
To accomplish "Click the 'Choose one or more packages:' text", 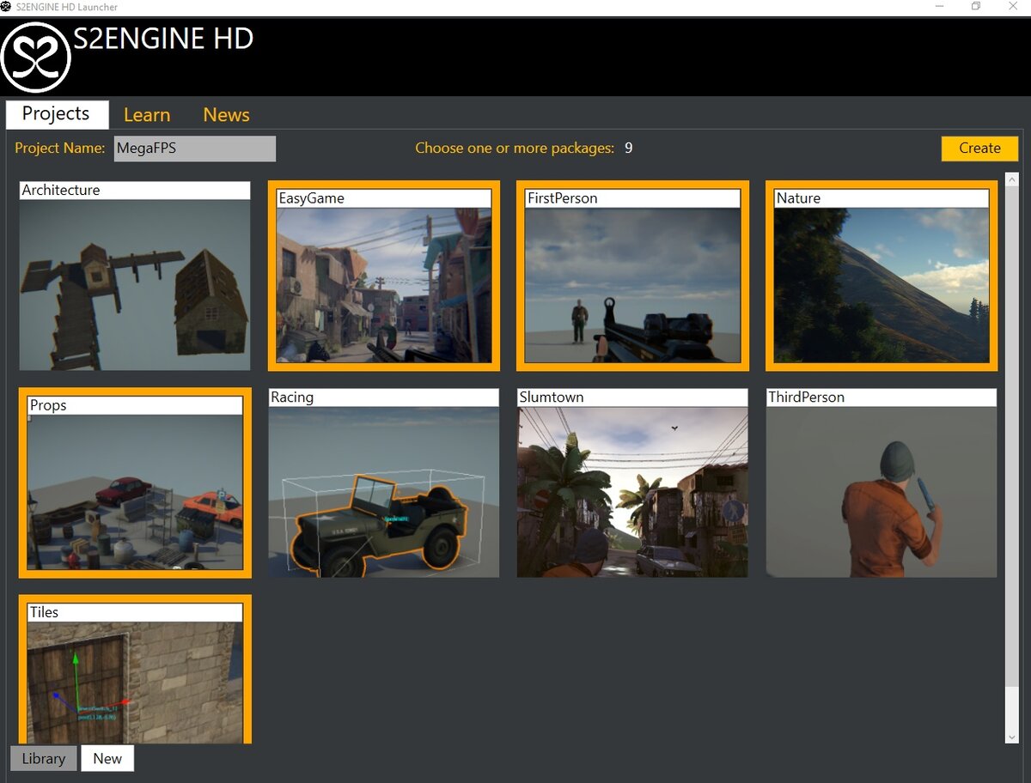I will (515, 149).
